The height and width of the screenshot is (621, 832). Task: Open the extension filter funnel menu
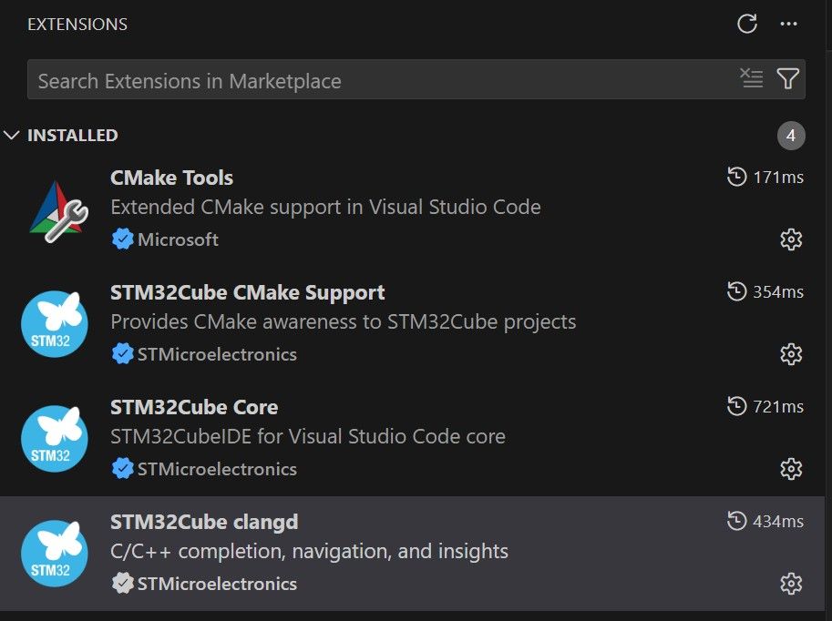(x=788, y=79)
